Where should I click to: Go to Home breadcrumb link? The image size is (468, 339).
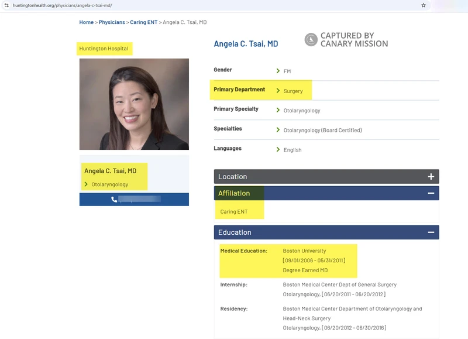point(86,22)
